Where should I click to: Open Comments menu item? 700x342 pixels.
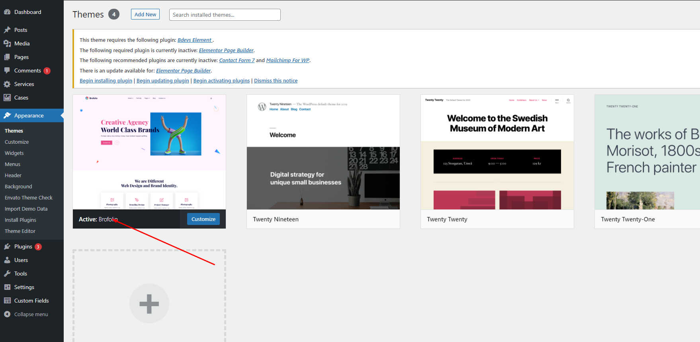[x=32, y=70]
